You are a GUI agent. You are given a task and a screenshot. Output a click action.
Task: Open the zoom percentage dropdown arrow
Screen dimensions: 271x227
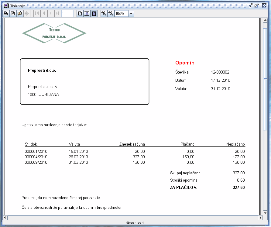(x=131, y=14)
